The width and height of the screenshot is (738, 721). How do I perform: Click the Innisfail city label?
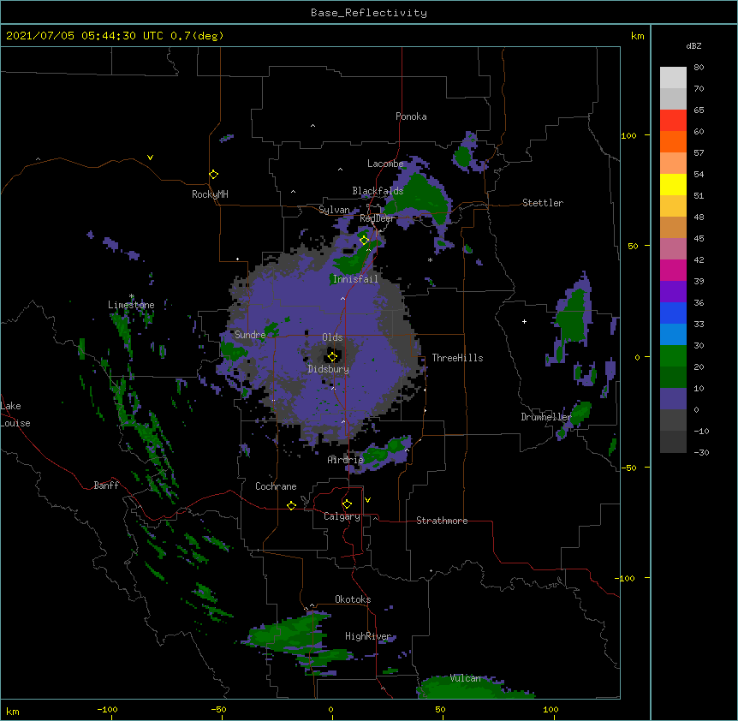point(355,279)
